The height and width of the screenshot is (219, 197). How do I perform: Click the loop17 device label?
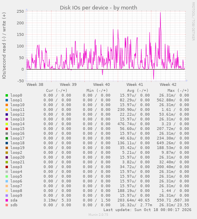[x=17, y=138]
